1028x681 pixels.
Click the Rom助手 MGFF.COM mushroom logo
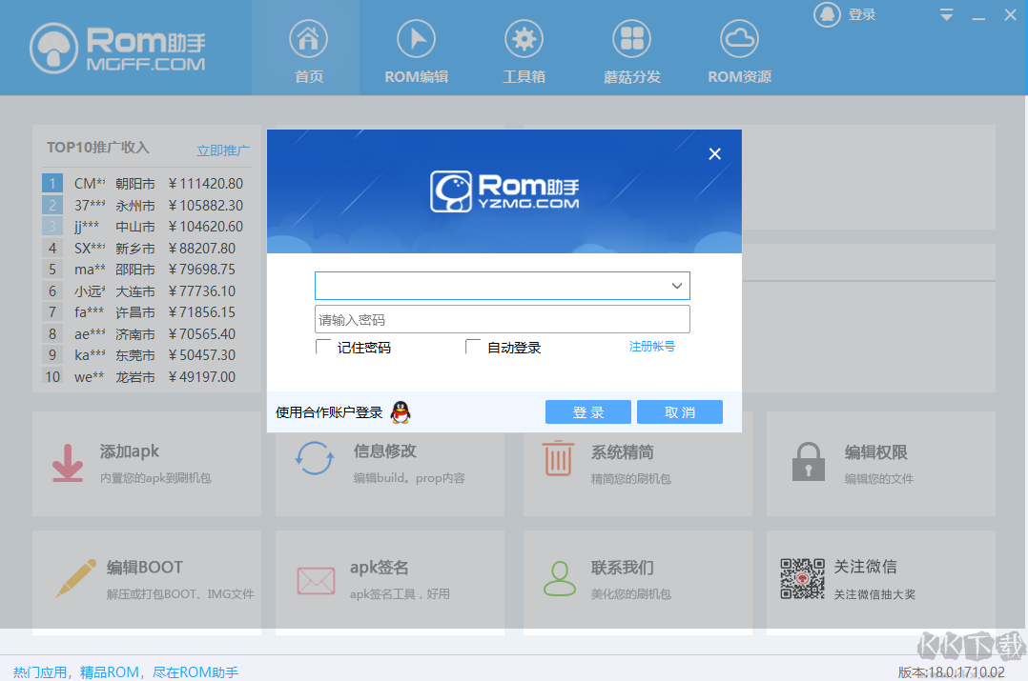coord(118,48)
